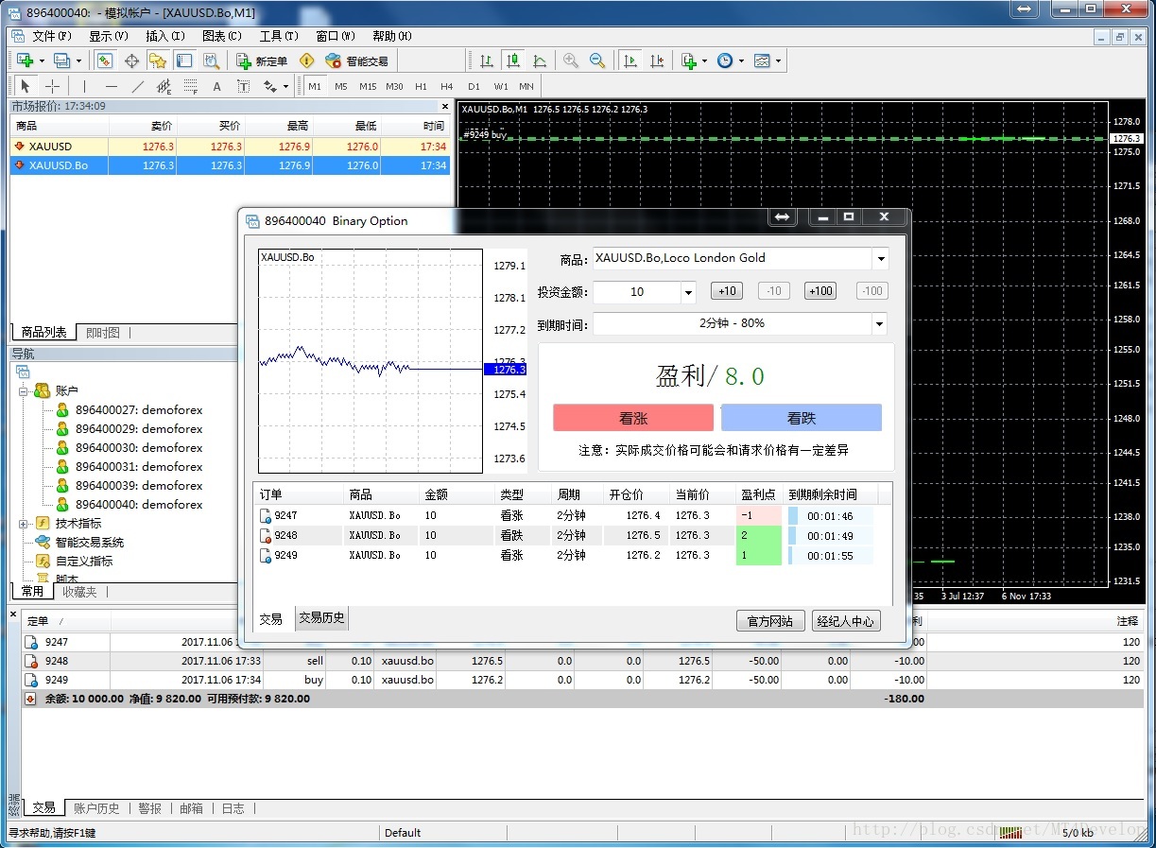Screen dimensions: 1156x848
Task: Open the 图表(C) menu
Action: (x=222, y=36)
